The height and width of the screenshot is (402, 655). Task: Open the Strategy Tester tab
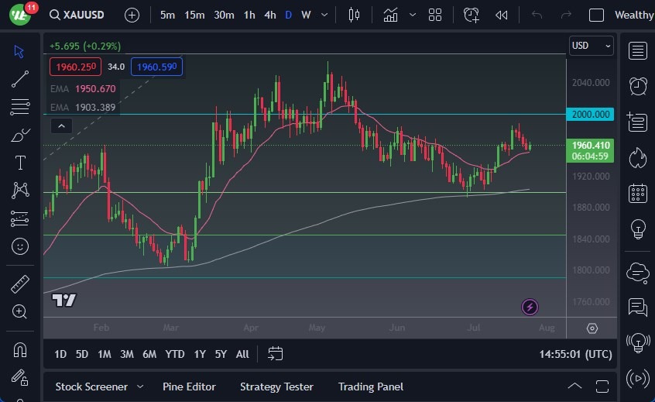point(276,387)
